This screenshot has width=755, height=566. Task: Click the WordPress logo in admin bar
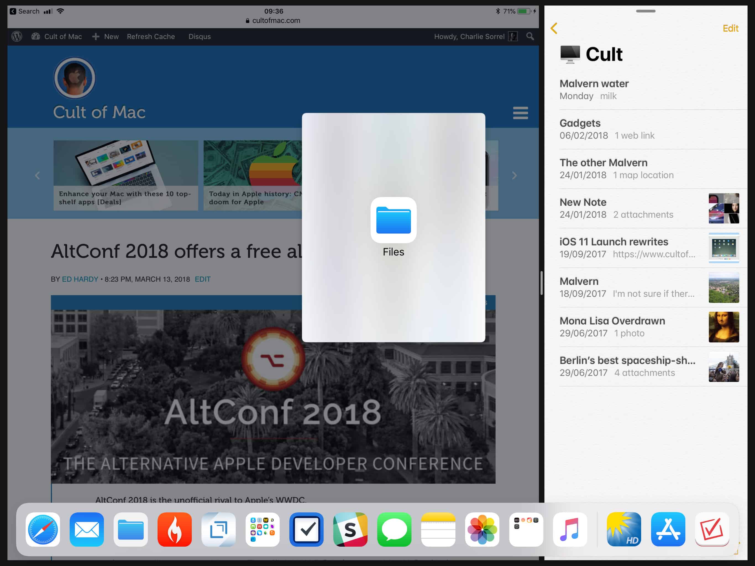[17, 36]
